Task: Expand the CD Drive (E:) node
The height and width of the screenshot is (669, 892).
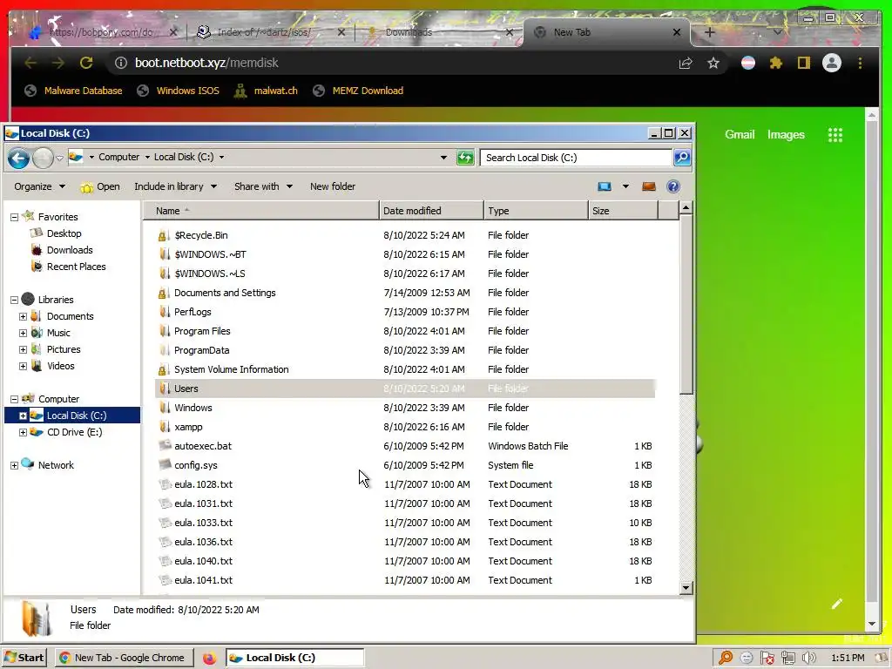Action: pos(23,432)
